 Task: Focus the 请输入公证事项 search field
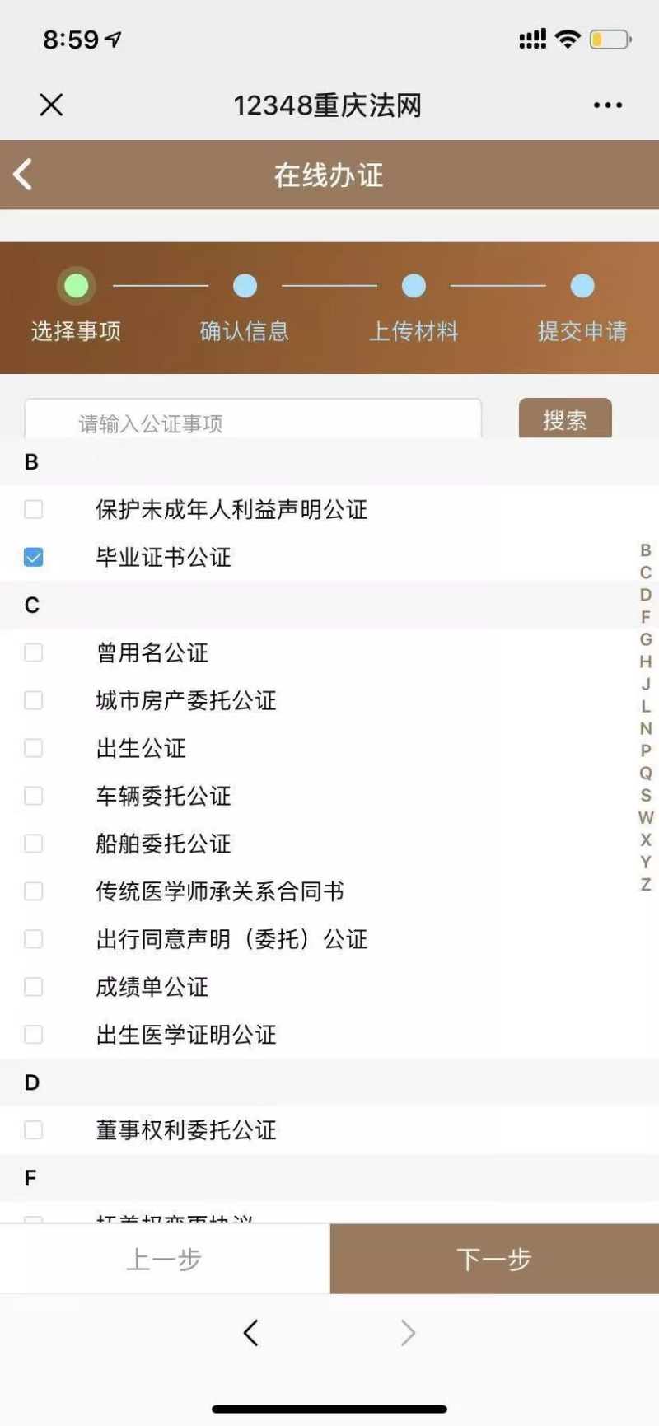pyautogui.click(x=253, y=419)
